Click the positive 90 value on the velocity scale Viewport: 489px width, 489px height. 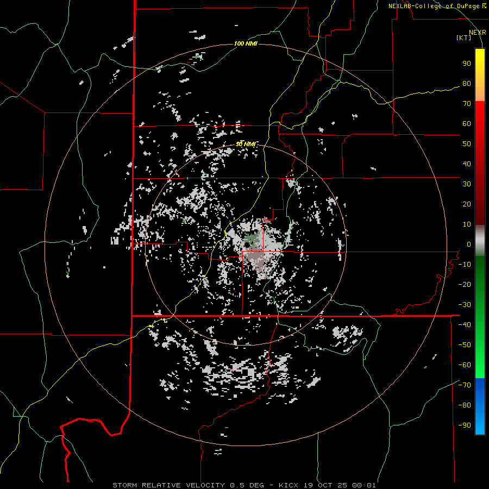click(467, 64)
